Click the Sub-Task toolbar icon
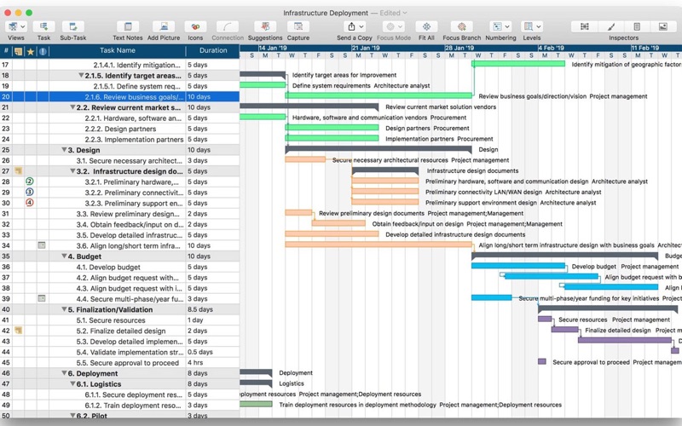Viewport: 682px width, 426px height. [72, 27]
